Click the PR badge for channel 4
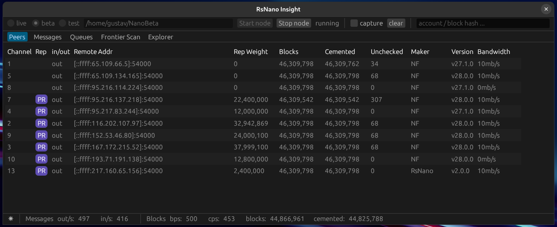557x227 pixels. point(41,111)
